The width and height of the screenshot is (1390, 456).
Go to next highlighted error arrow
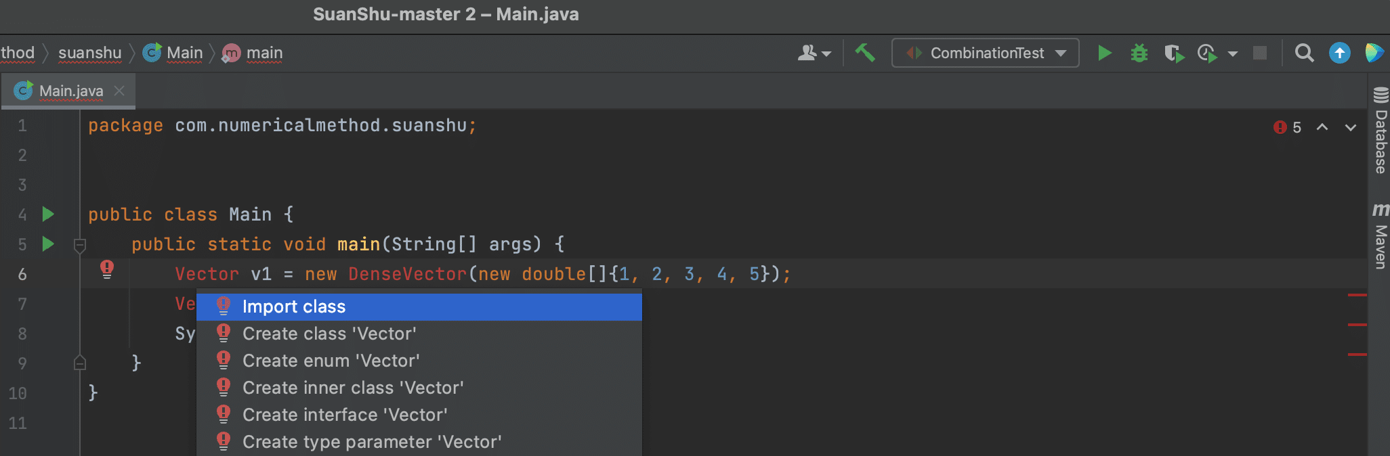tap(1351, 127)
